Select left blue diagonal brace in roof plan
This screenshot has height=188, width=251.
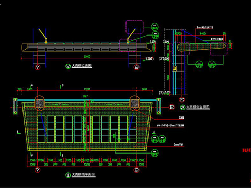coord(43,125)
